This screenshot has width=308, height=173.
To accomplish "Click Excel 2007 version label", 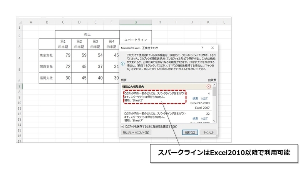I will 203,108.
